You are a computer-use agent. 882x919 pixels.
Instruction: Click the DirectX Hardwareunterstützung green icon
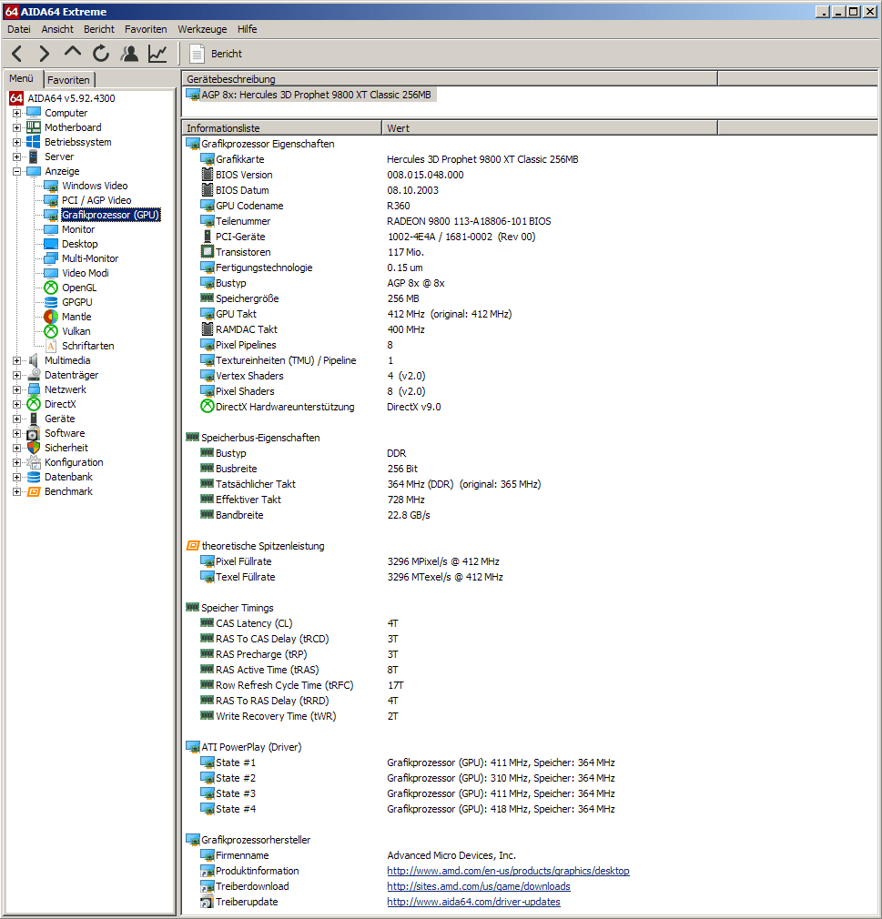tap(207, 407)
